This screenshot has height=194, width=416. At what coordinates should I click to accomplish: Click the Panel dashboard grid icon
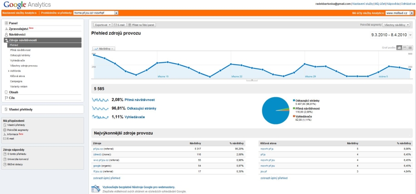click(6, 23)
